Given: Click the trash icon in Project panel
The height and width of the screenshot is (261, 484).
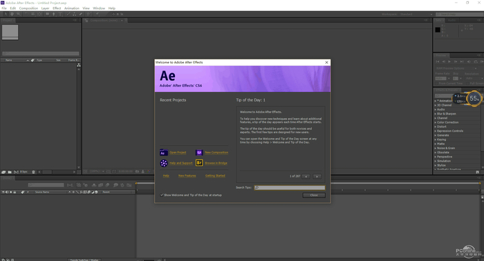Looking at the screenshot, I should click(x=33, y=172).
